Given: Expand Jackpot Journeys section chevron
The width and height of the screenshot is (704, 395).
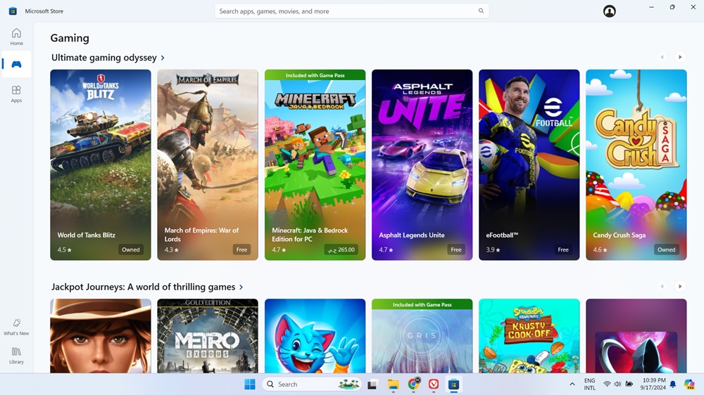Looking at the screenshot, I should [x=241, y=287].
